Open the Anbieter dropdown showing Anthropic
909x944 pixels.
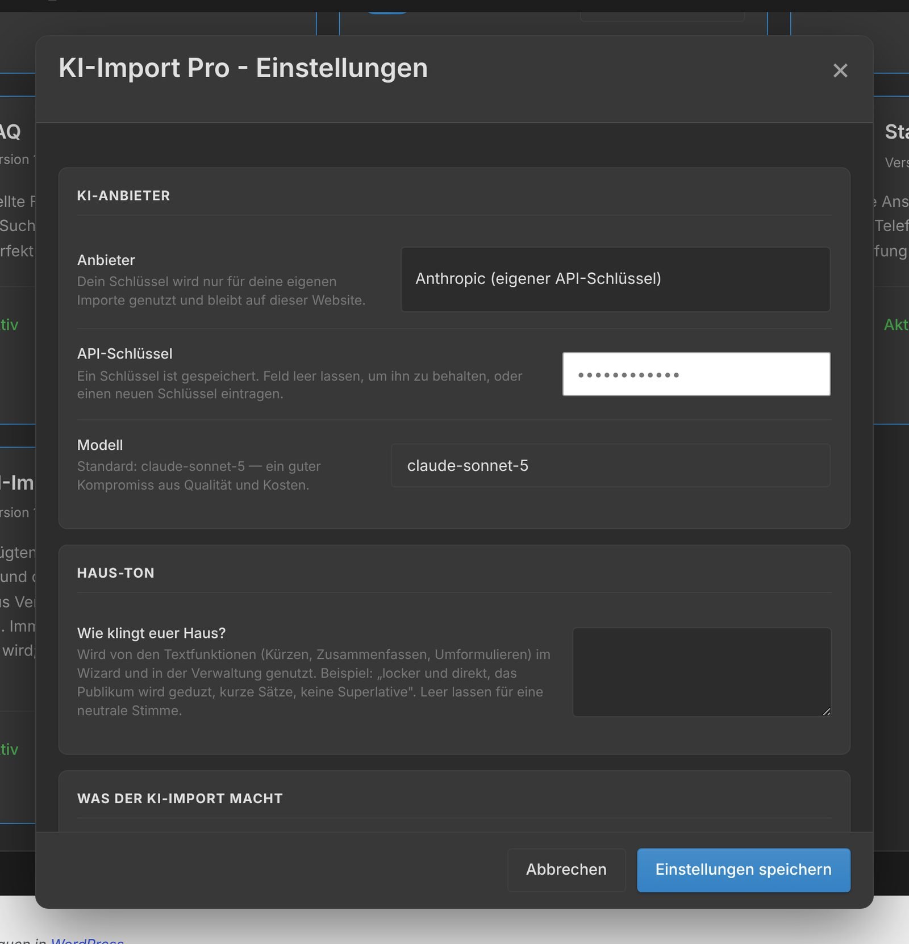tap(615, 279)
